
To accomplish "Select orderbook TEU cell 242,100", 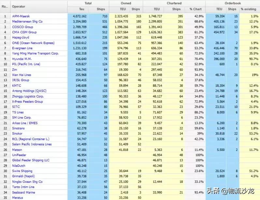I will 219,53.
